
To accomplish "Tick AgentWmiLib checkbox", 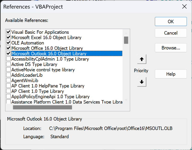I will (9, 80).
